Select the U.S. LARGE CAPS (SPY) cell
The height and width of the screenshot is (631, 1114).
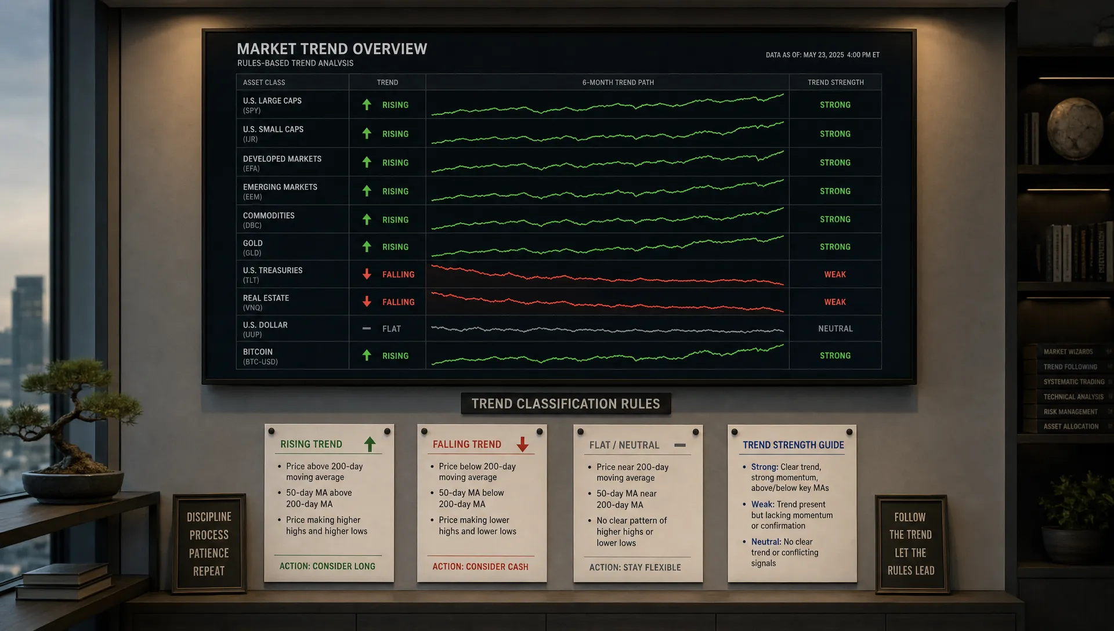[x=292, y=105]
